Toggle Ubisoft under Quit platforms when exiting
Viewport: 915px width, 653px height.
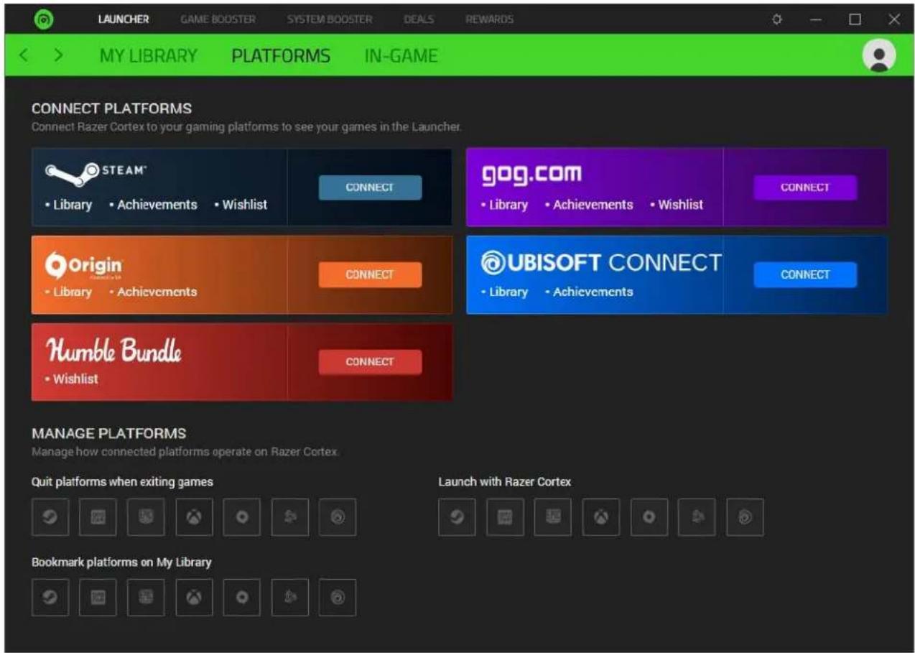coord(338,517)
